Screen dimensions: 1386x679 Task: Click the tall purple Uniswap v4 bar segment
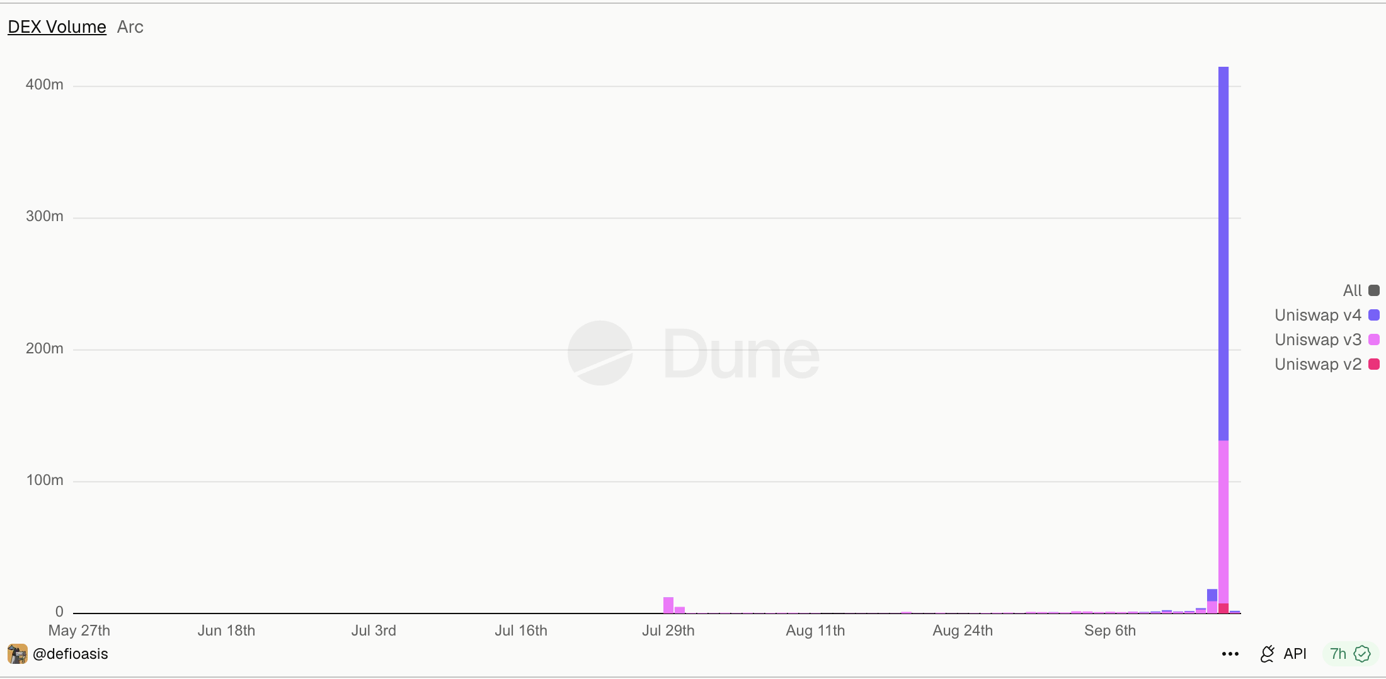point(1223,253)
